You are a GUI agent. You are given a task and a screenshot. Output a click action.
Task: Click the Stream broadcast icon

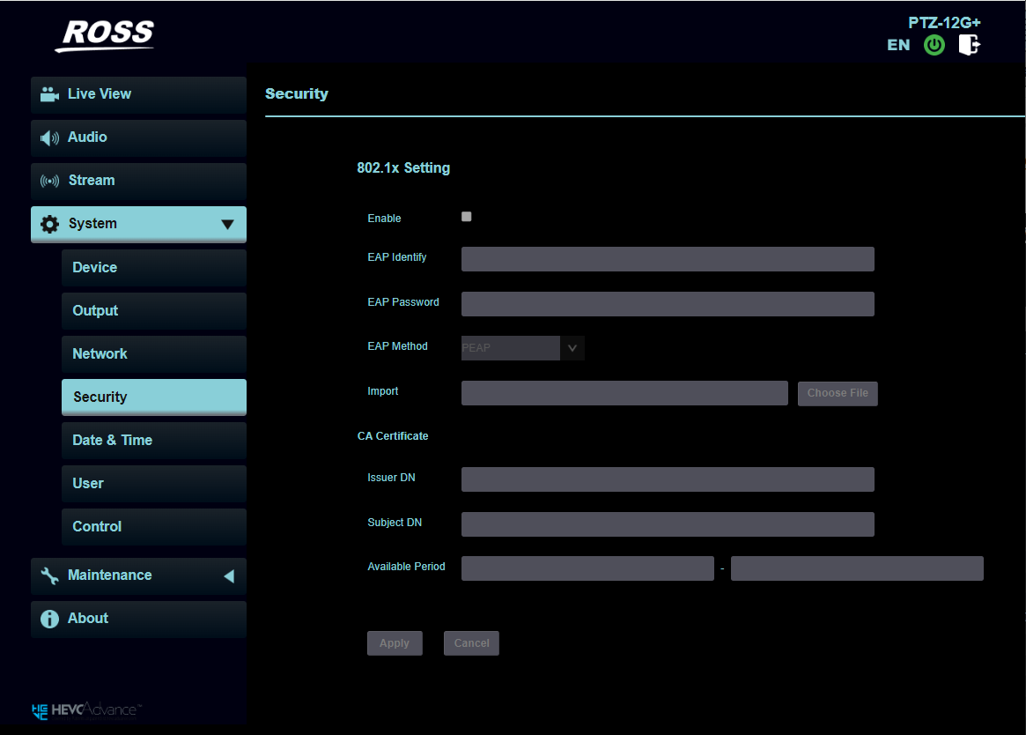pyautogui.click(x=50, y=181)
